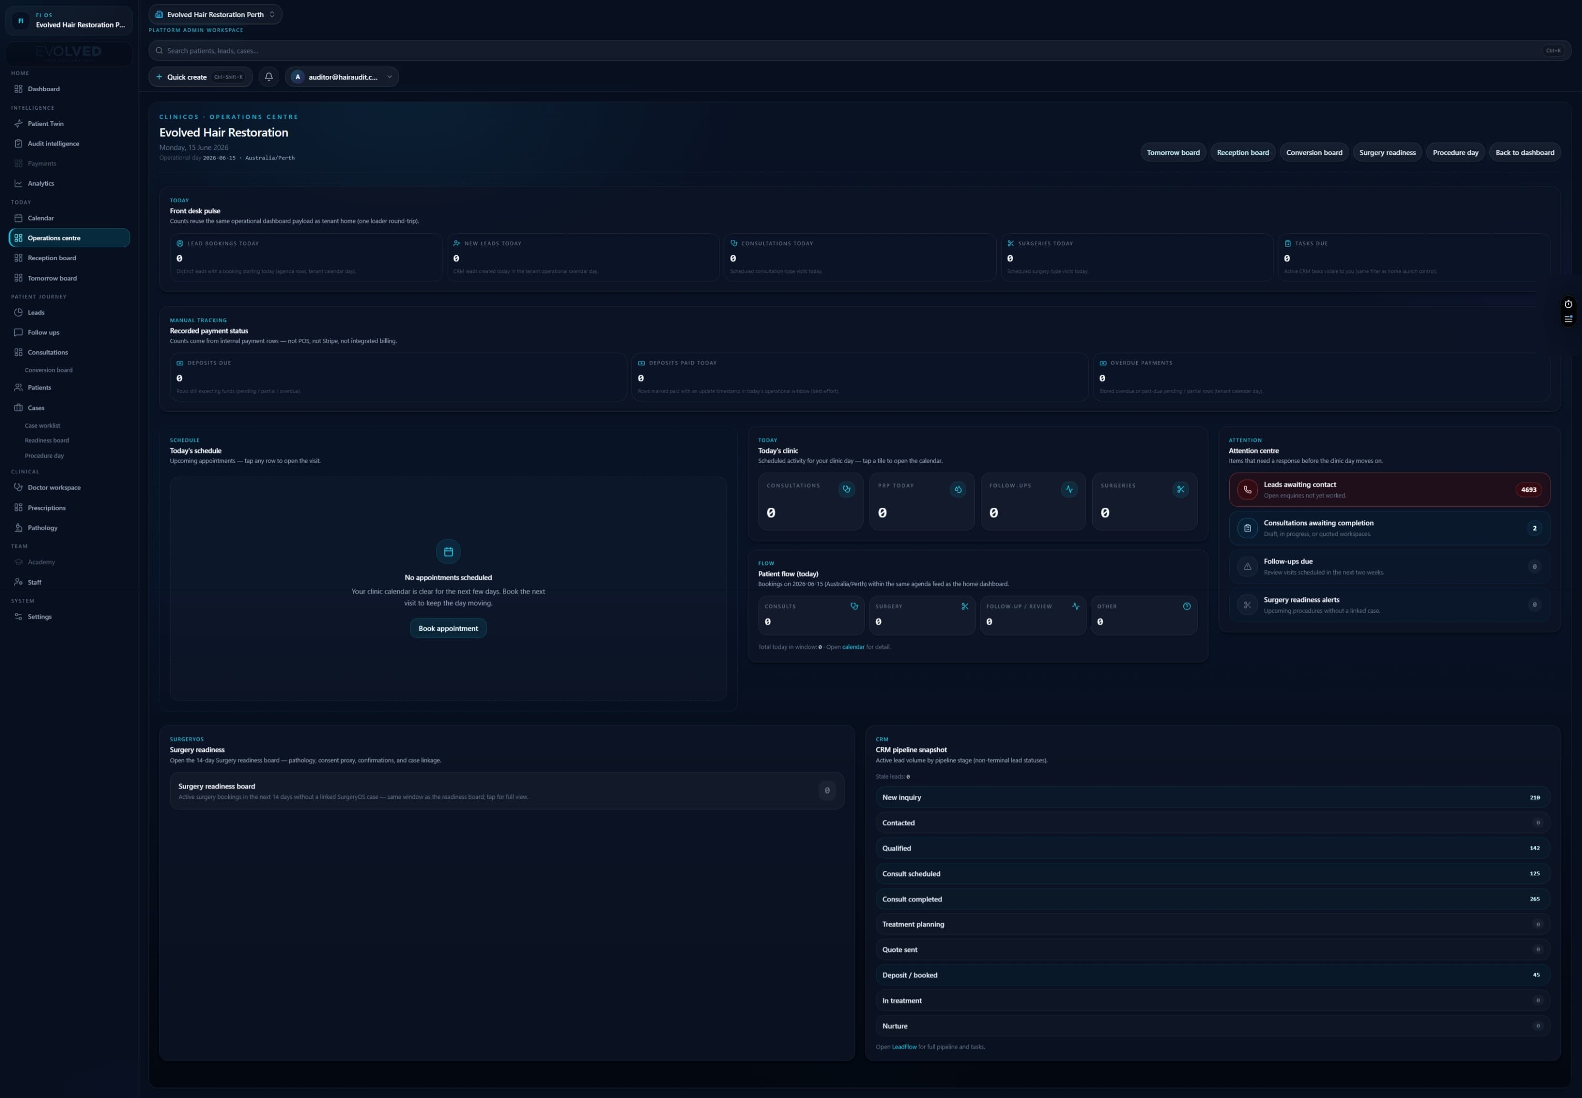Click the Surgeries tile scissors icon
Screen dimensions: 1582x1098
pyautogui.click(x=1181, y=489)
